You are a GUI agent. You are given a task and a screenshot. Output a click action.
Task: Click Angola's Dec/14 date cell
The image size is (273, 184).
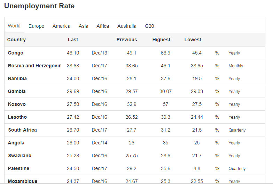pos(100,143)
